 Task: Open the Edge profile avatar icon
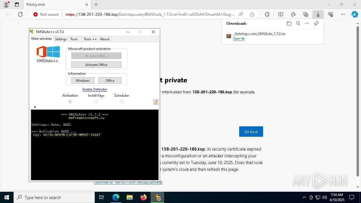[6, 5]
